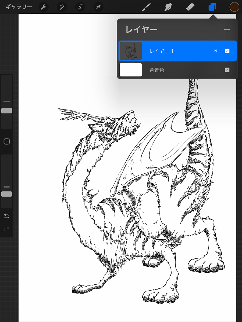
Task: Click the redo arrow
Action: tap(7, 229)
